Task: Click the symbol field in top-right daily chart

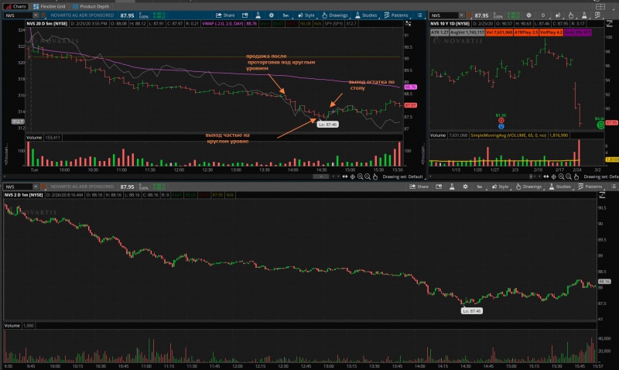Action: tap(443, 15)
